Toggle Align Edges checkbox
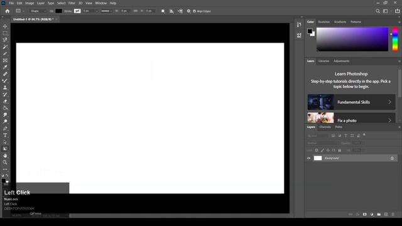402x226 pixels. 194,11
